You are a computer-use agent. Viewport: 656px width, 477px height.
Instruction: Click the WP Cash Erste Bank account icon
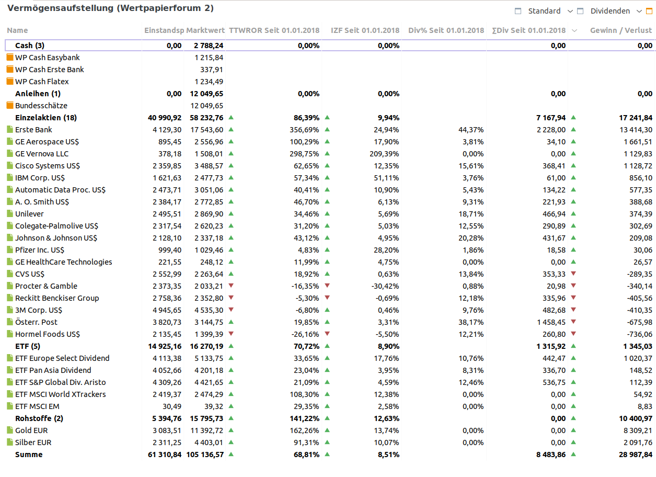tap(10, 69)
